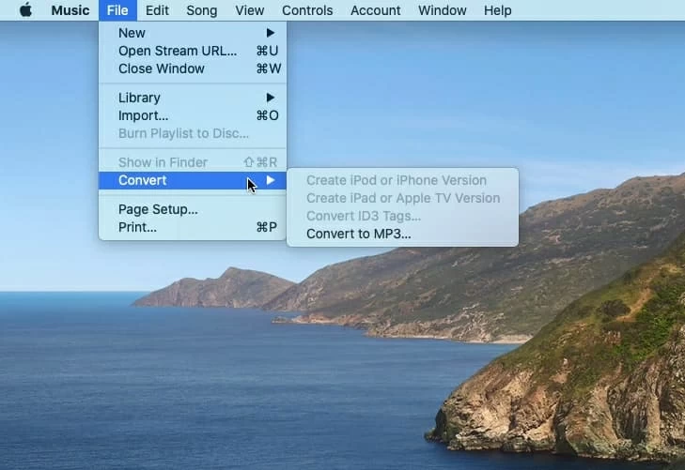This screenshot has height=470, width=685.
Task: Expand the Convert submenu arrow
Action: pos(271,180)
